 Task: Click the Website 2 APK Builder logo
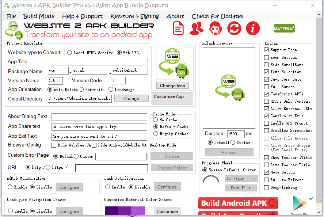(x=14, y=30)
